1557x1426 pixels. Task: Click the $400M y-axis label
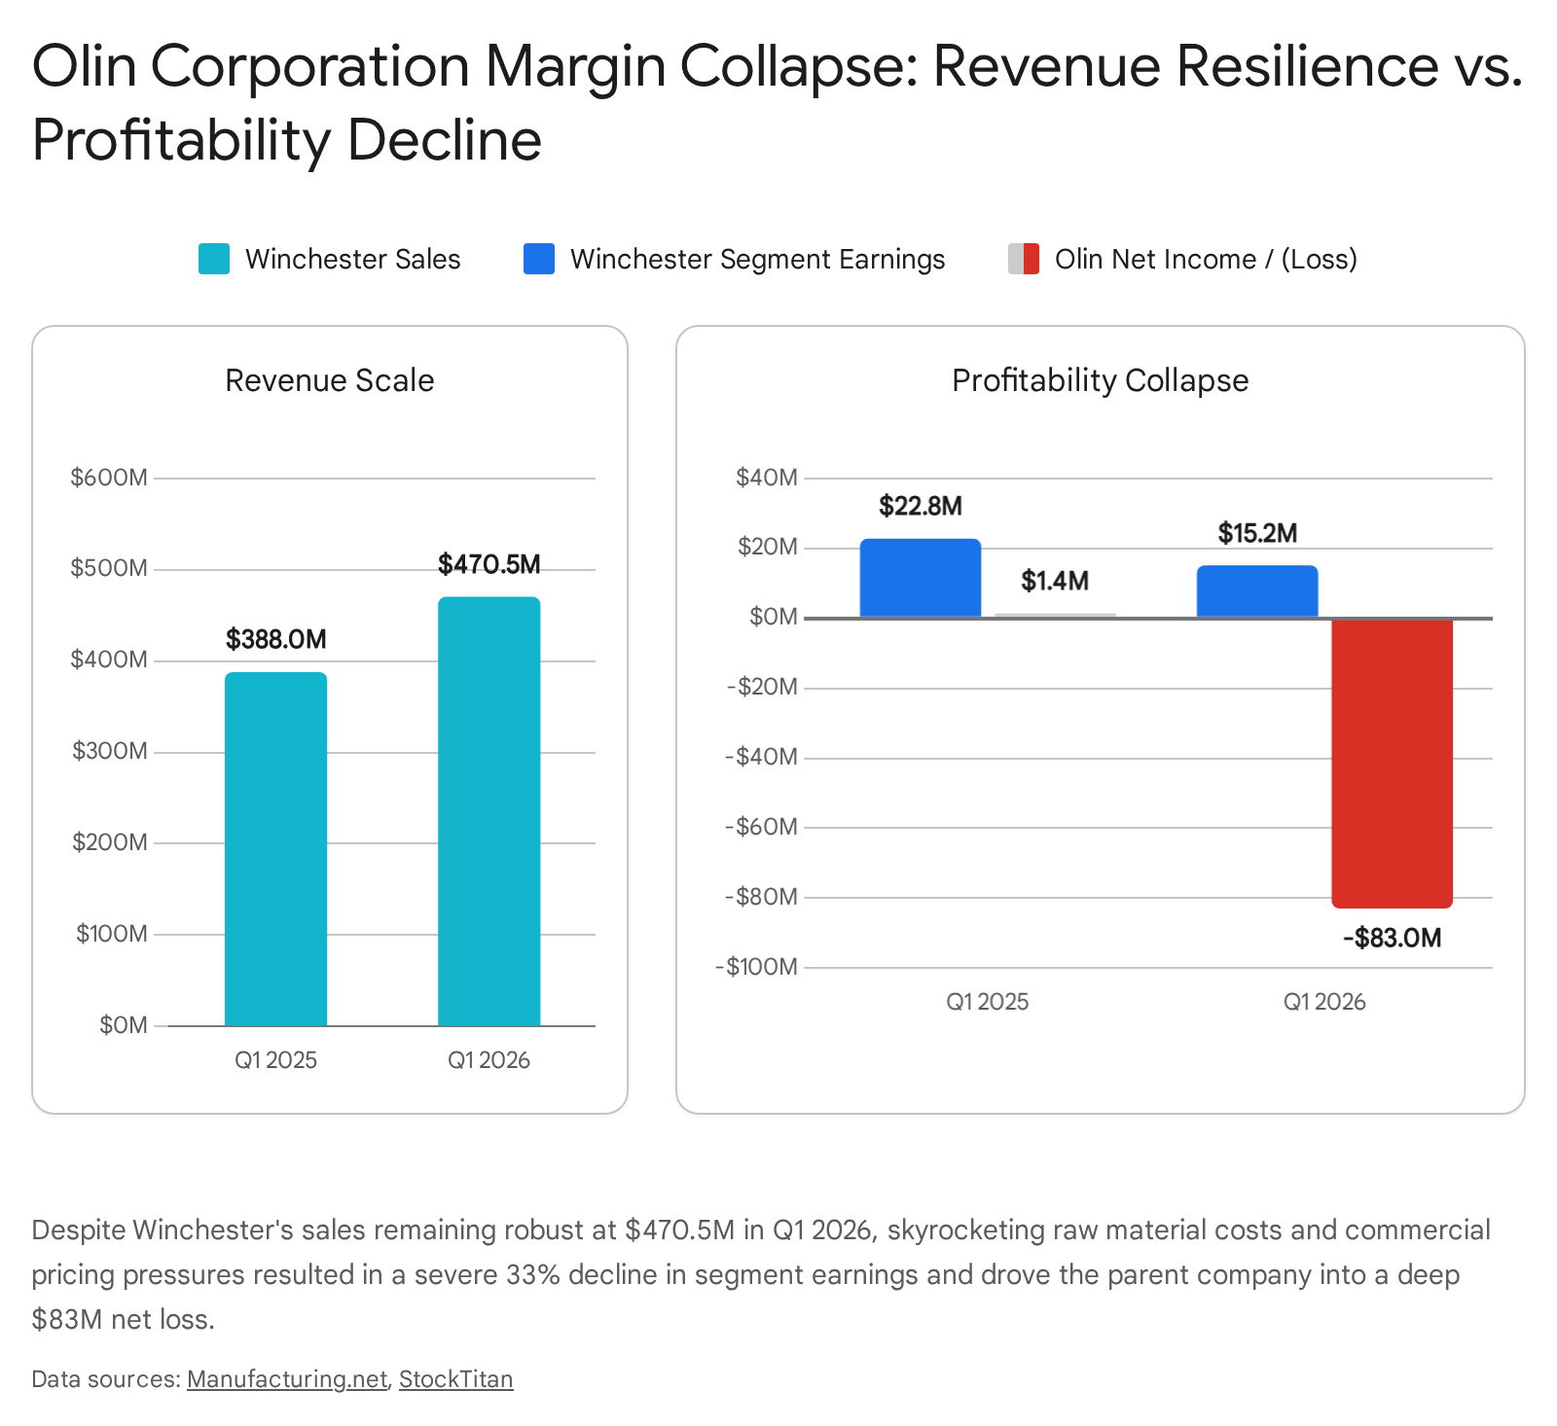[x=109, y=660]
